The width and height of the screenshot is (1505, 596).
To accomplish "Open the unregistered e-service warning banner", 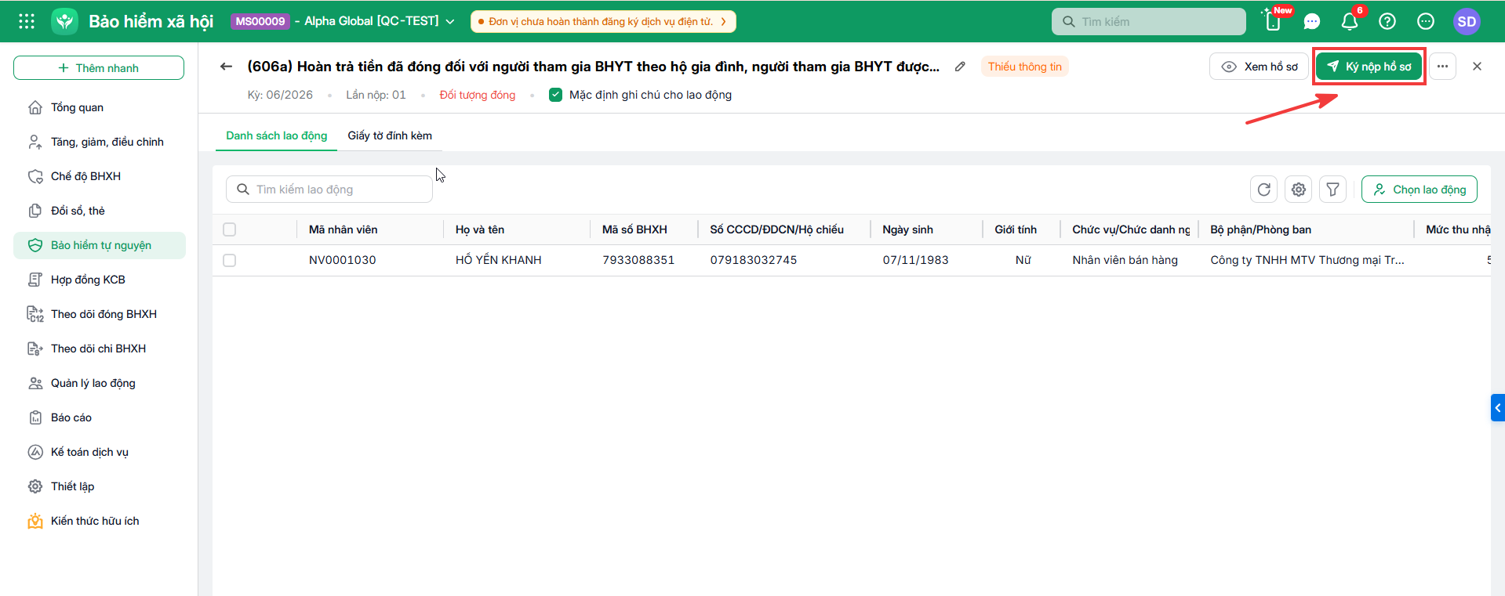I will [603, 21].
